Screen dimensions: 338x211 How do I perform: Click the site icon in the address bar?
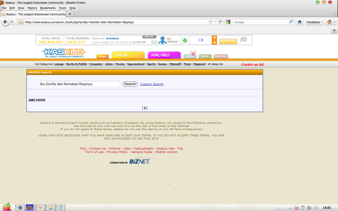coord(21,22)
